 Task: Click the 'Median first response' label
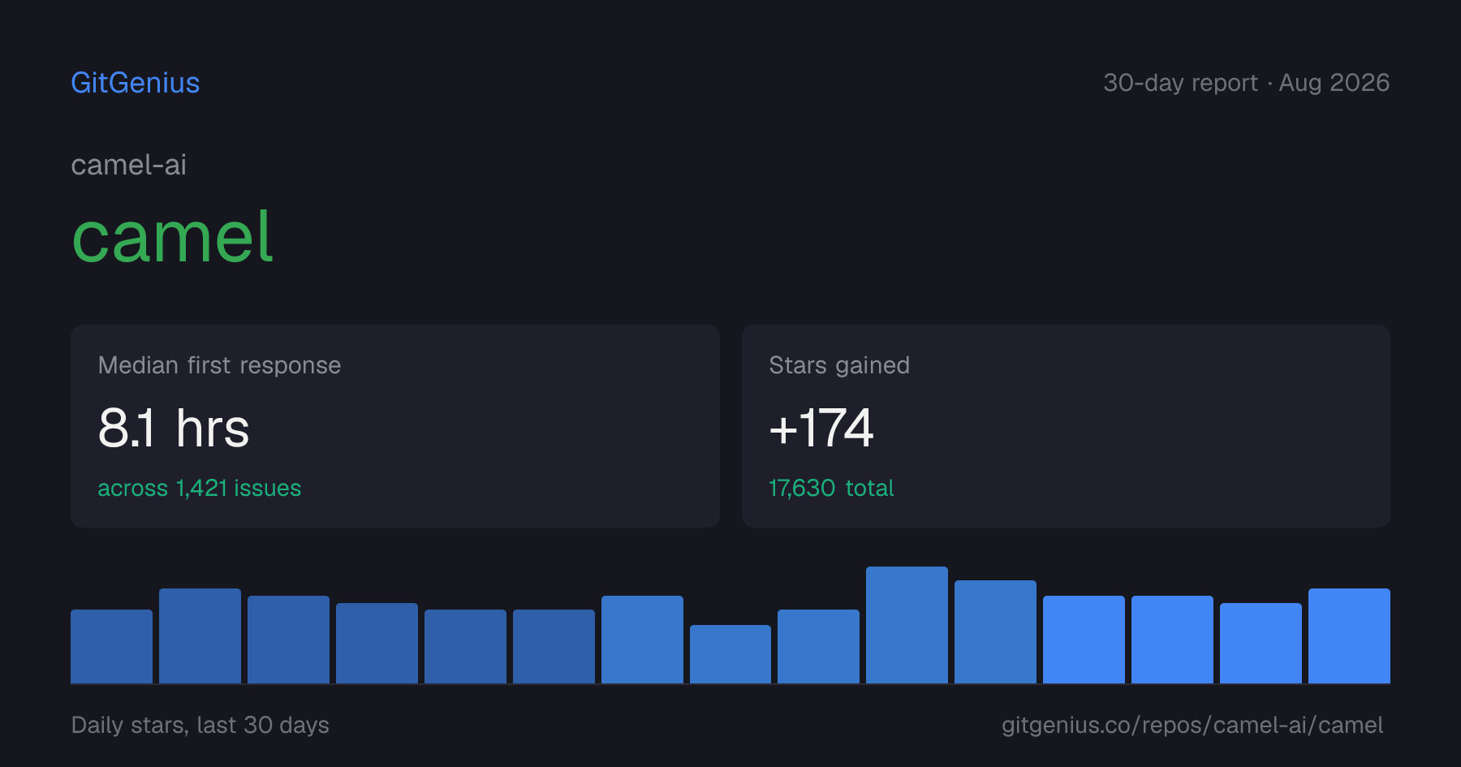click(x=219, y=365)
